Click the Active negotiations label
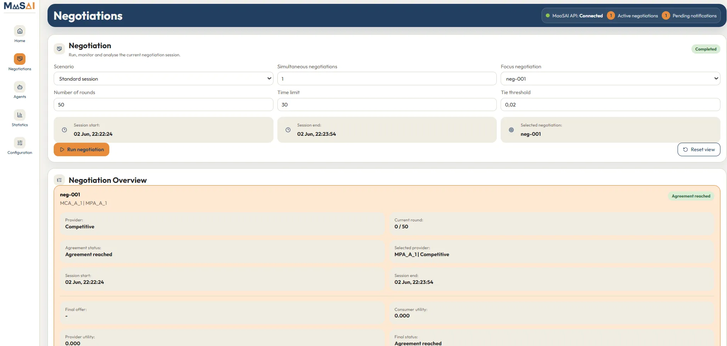Viewport: 727px width, 346px height. tap(637, 16)
